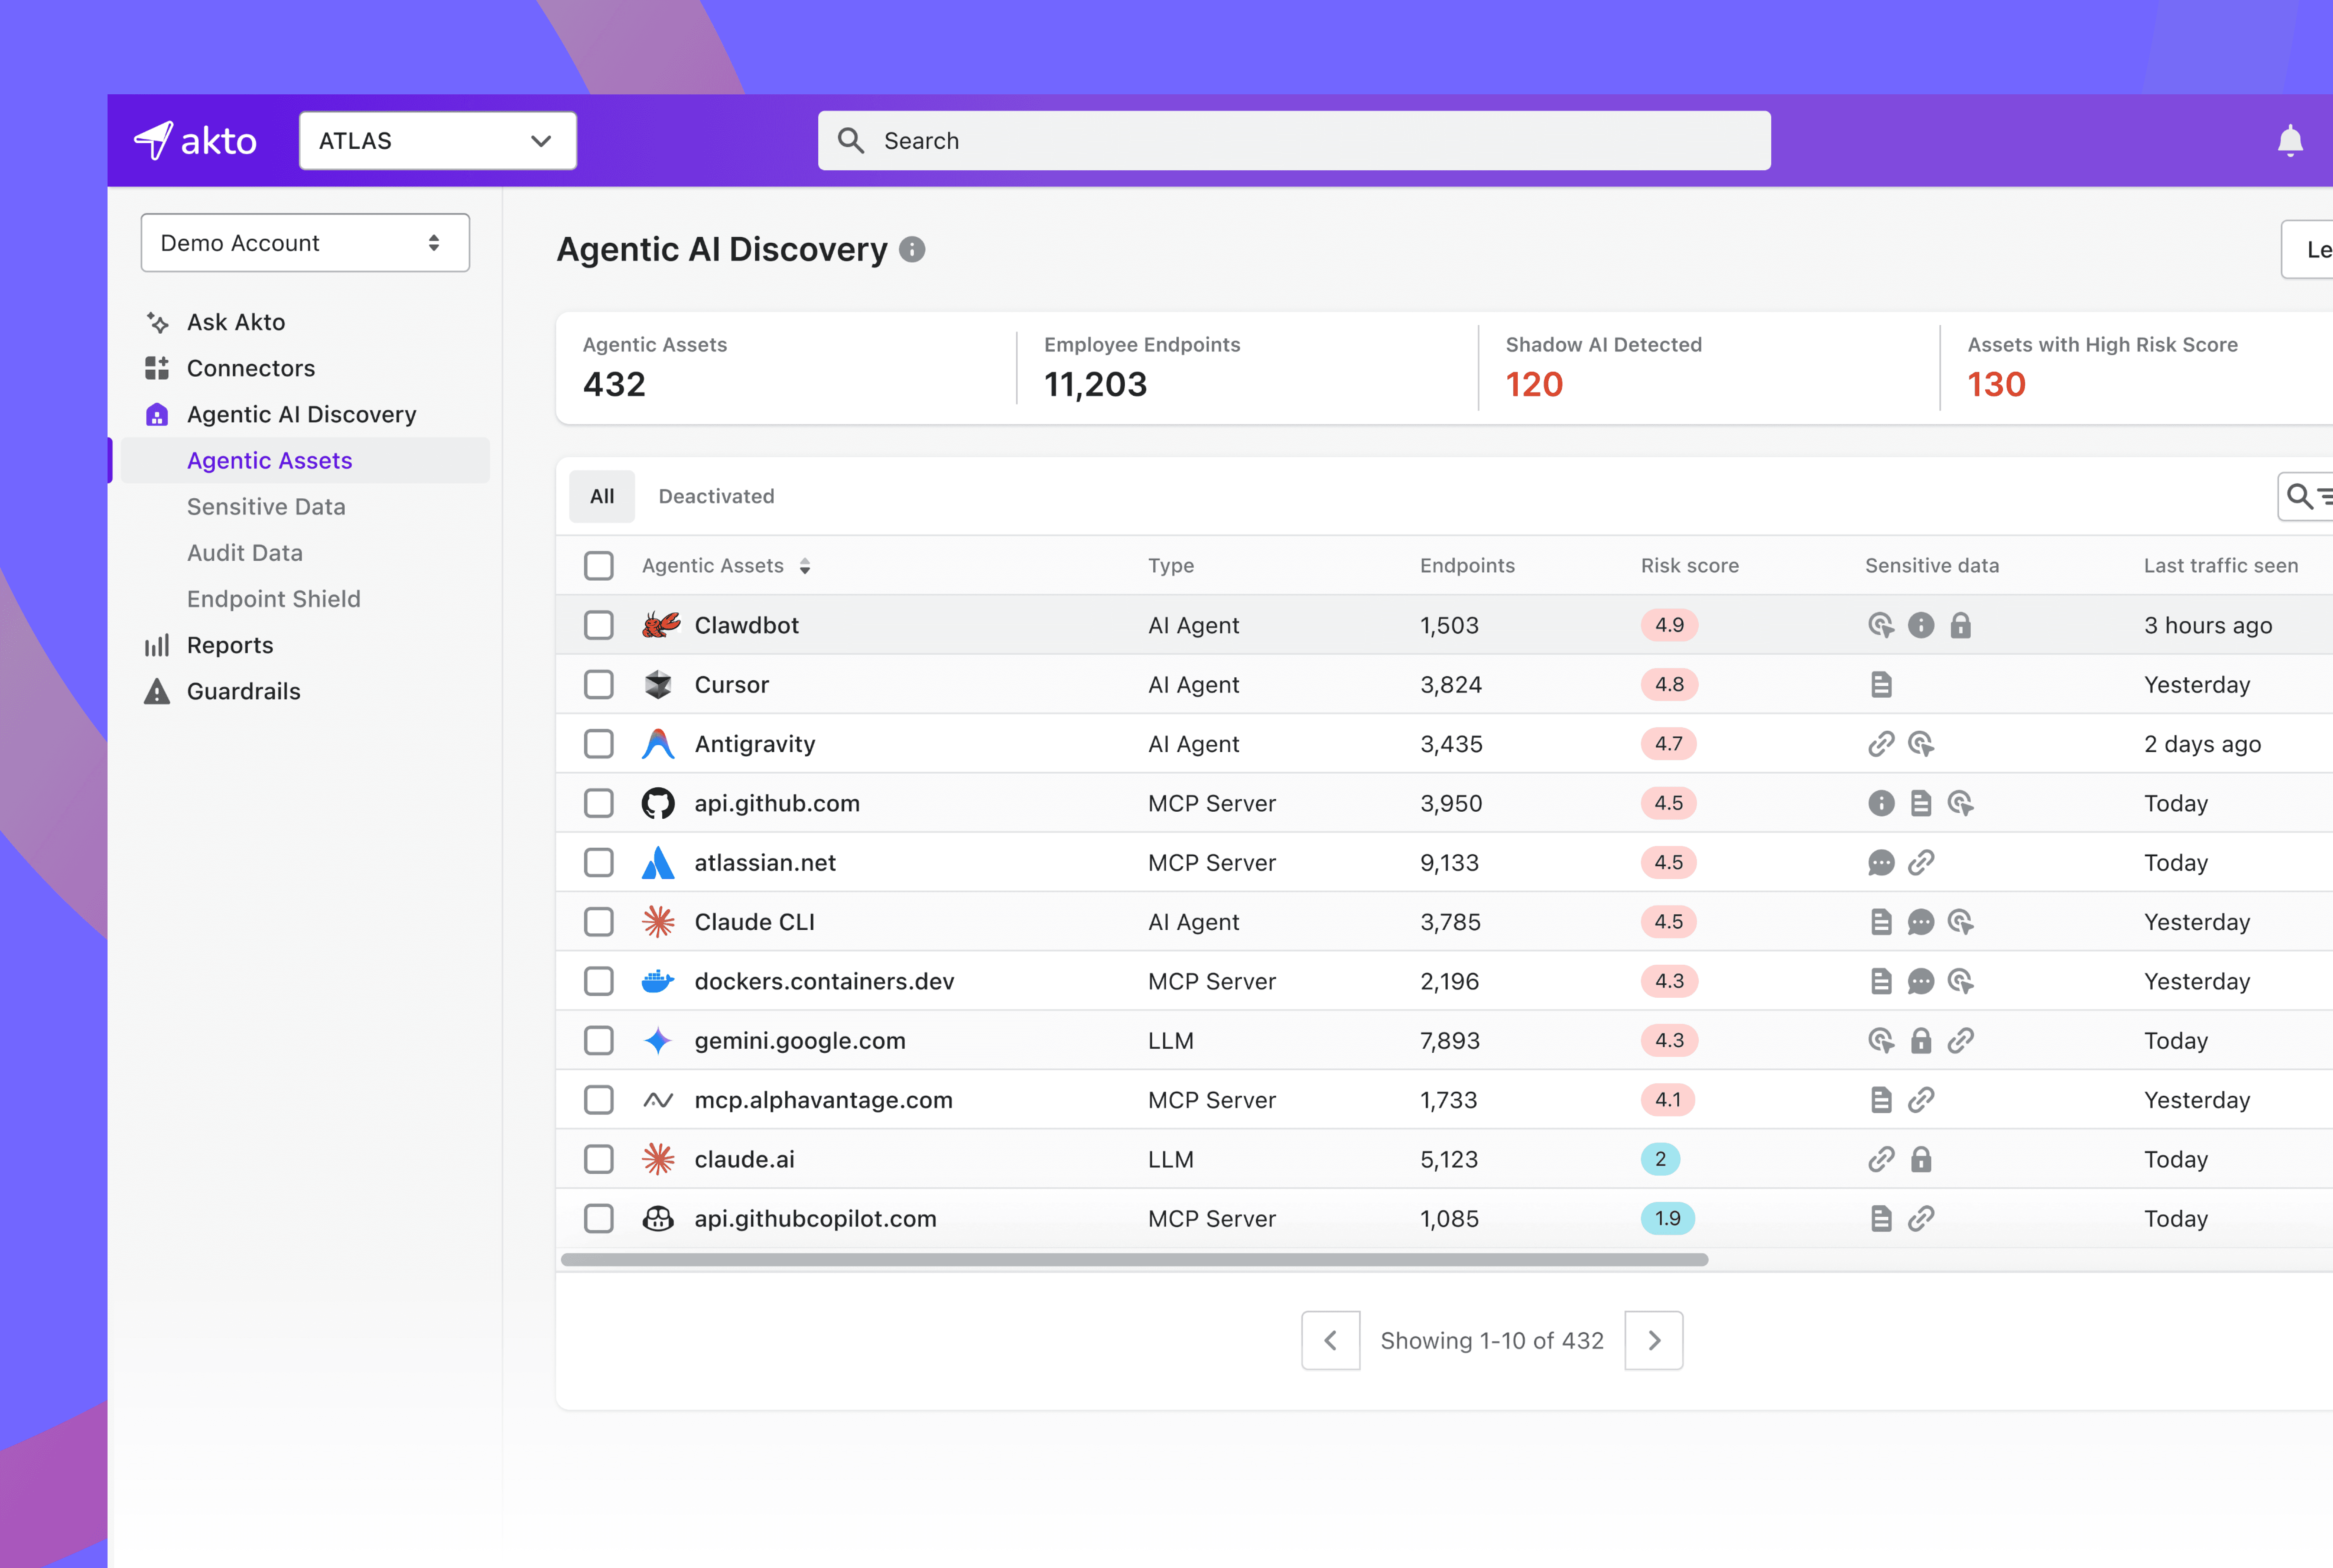Screen dimensions: 2333x1568
Task: Switch to the Deactivated tab
Action: (x=716, y=496)
